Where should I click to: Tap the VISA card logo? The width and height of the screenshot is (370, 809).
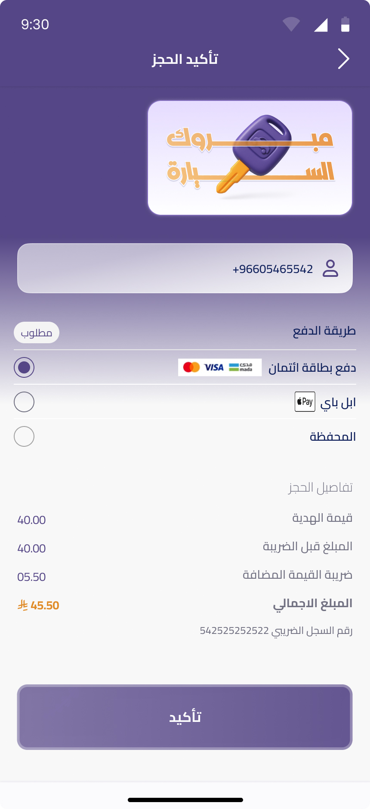pyautogui.click(x=214, y=367)
